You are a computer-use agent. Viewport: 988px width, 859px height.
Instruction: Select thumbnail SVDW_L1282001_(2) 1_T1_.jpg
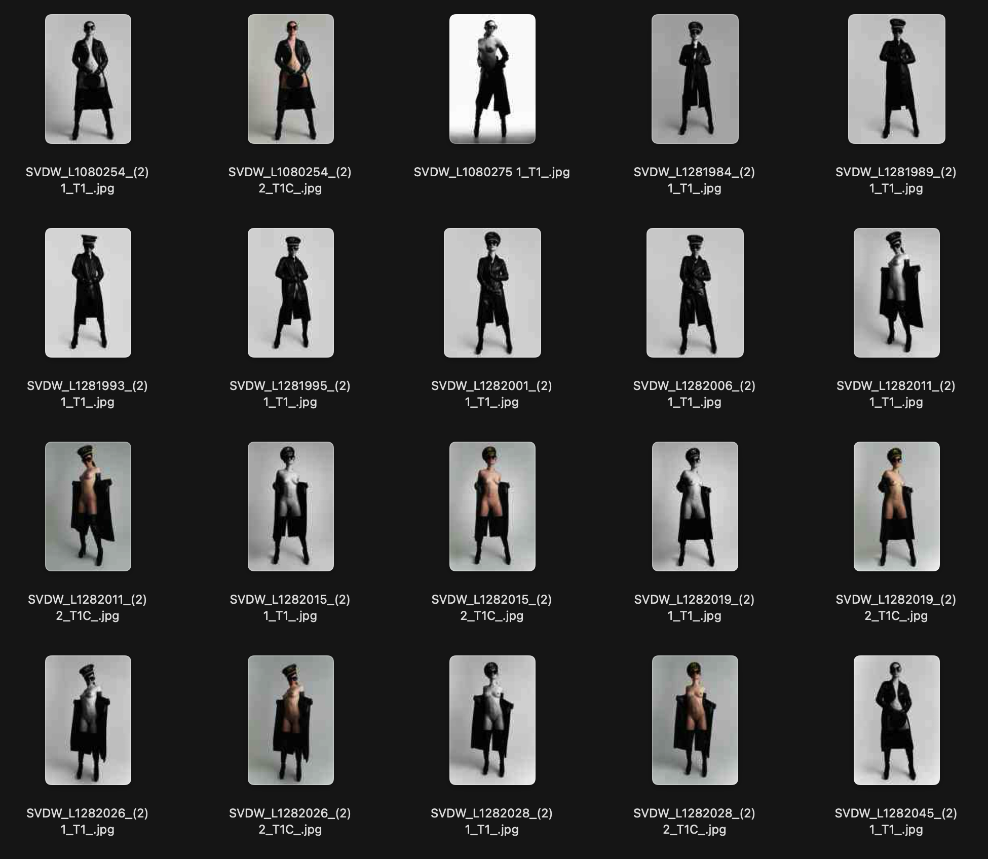[492, 293]
